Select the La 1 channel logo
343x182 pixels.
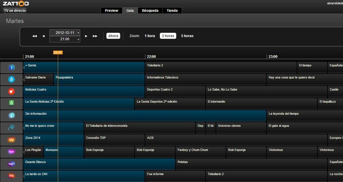[x=12, y=68]
